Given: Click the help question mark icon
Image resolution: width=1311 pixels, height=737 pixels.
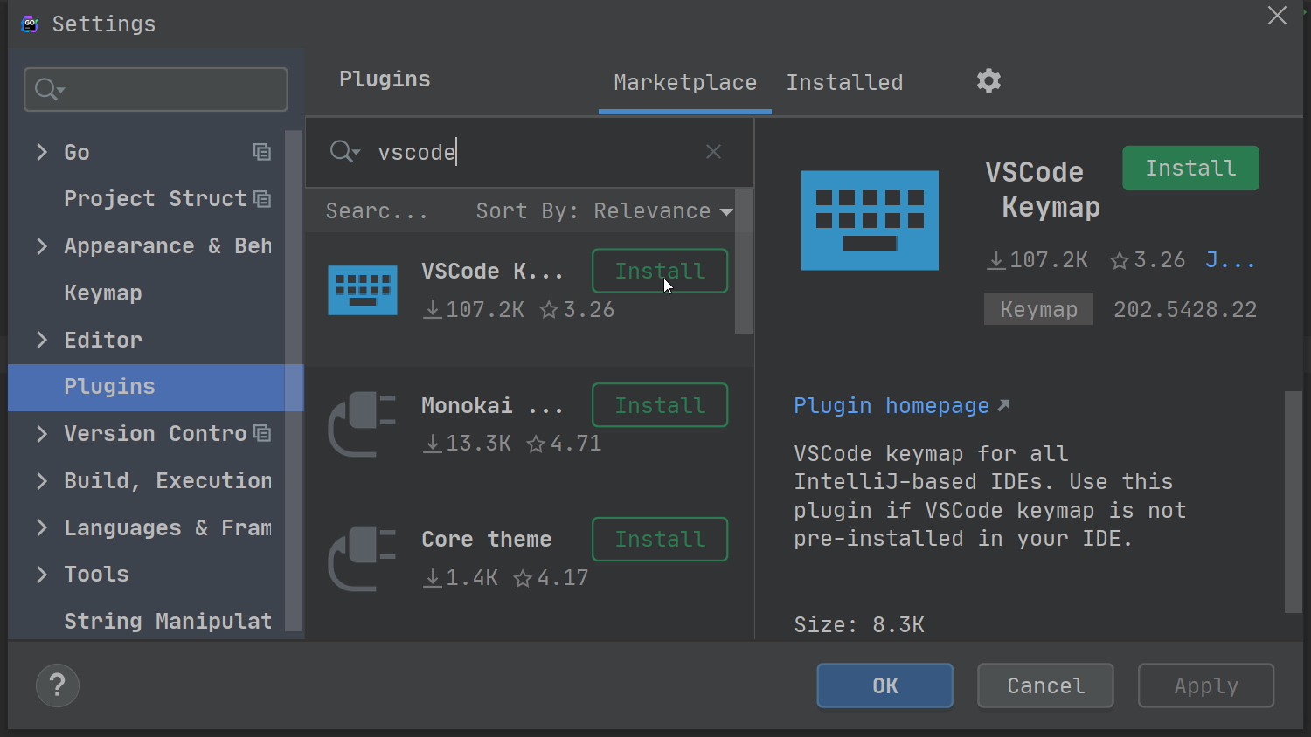Looking at the screenshot, I should [57, 685].
